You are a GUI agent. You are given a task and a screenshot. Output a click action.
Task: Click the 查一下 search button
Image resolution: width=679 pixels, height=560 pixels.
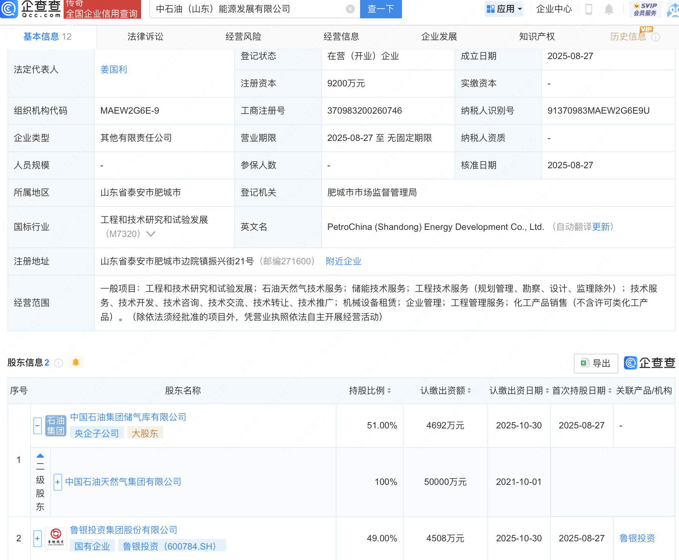[x=381, y=9]
